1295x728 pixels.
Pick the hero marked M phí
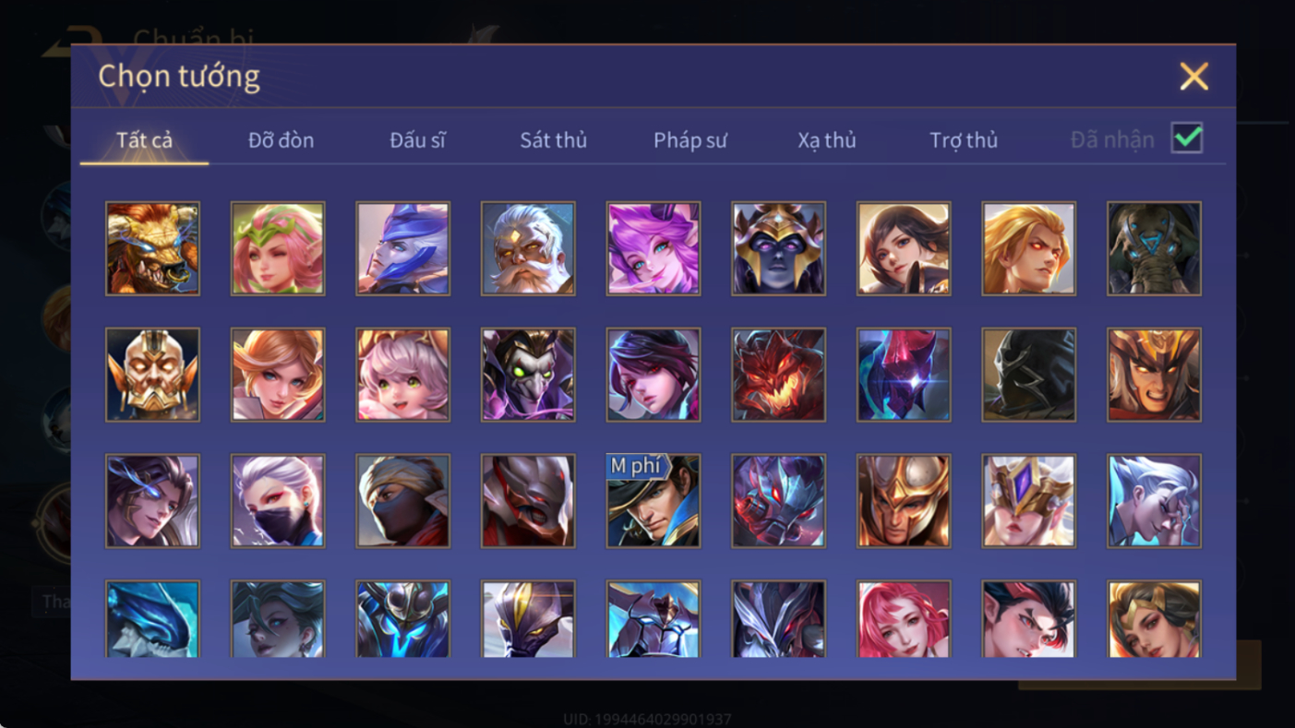coord(653,501)
